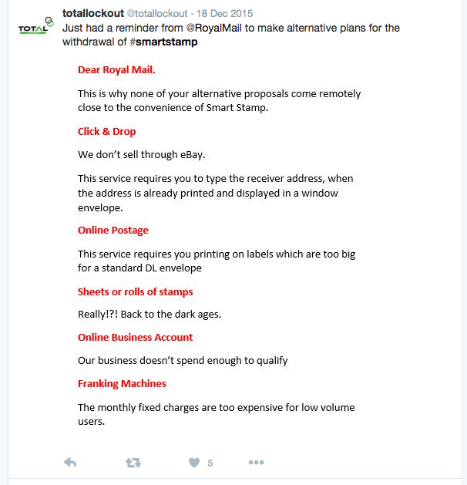Viewport: 467px width, 485px height.
Task: Click the Click & Drop heading in image
Action: [x=106, y=131]
